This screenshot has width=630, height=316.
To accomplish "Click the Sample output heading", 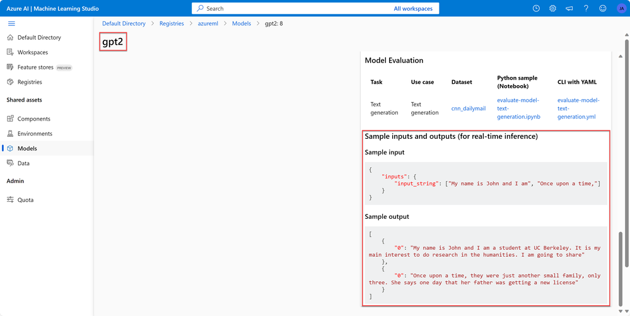I will click(387, 217).
